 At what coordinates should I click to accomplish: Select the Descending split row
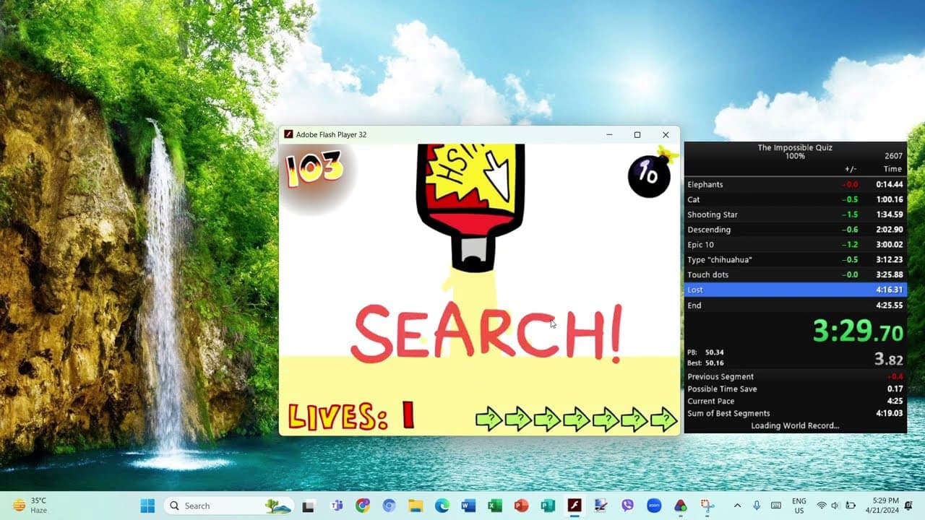tap(795, 230)
